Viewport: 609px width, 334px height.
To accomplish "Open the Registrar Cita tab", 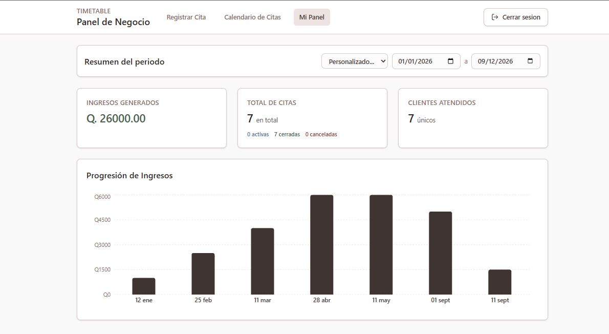I will pyautogui.click(x=186, y=17).
